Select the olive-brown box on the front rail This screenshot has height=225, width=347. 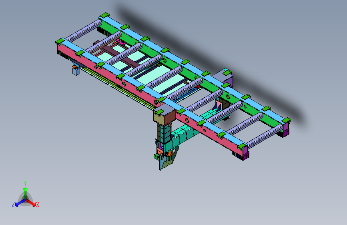click(x=164, y=115)
